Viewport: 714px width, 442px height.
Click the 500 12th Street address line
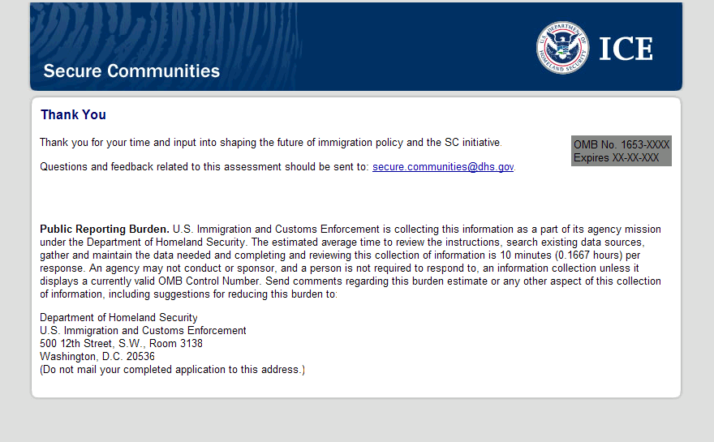pyautogui.click(x=121, y=344)
